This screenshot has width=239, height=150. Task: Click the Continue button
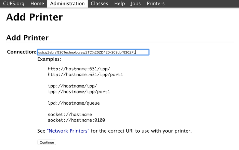pos(47,142)
